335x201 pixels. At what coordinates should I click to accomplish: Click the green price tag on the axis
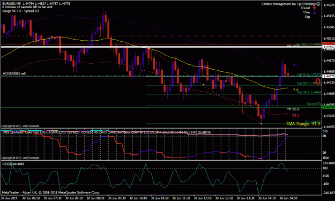[x=329, y=107]
